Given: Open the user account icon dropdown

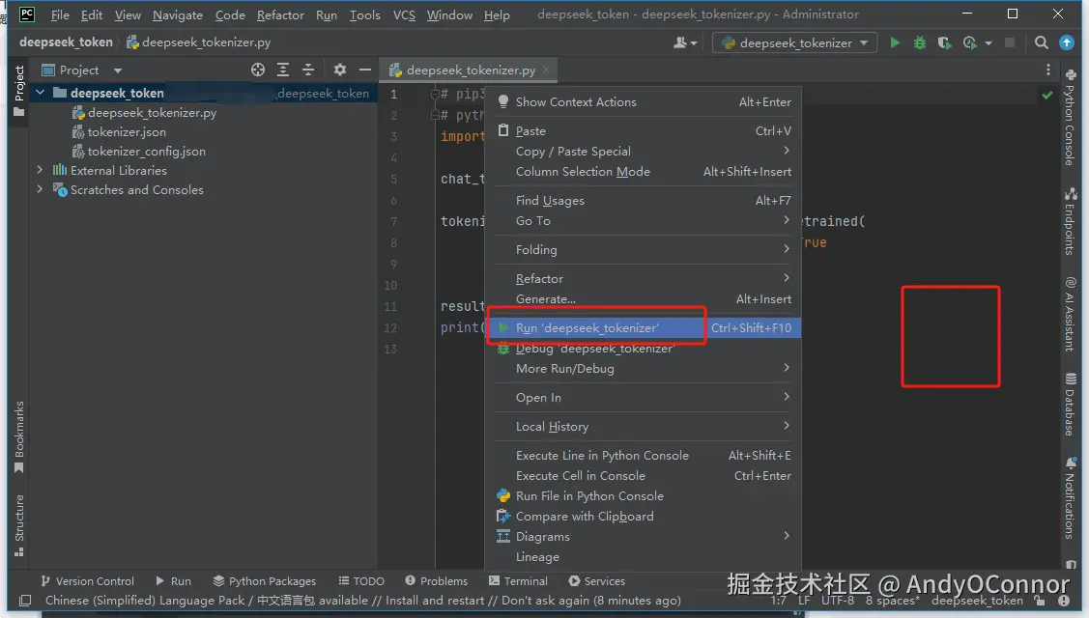Looking at the screenshot, I should tap(685, 43).
